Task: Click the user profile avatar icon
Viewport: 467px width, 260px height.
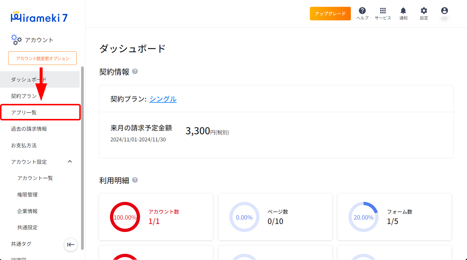Action: click(444, 11)
